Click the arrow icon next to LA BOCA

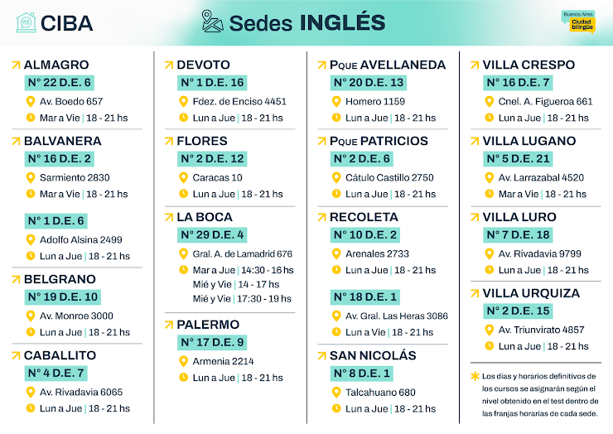pos(169,217)
